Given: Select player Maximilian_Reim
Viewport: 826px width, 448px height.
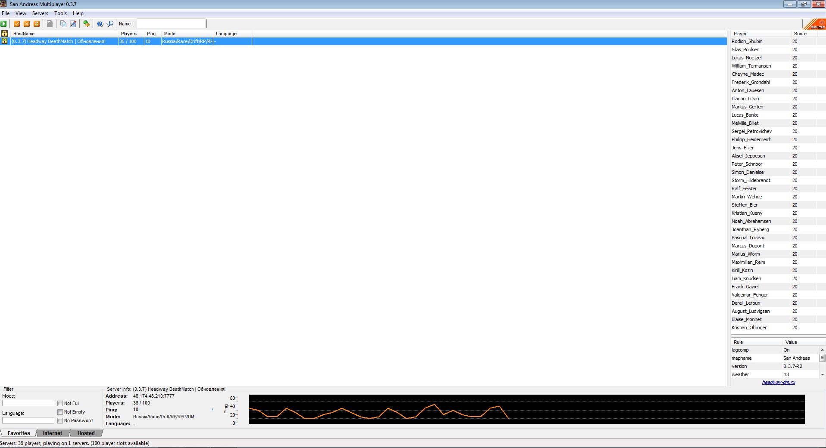Looking at the screenshot, I should 748,262.
